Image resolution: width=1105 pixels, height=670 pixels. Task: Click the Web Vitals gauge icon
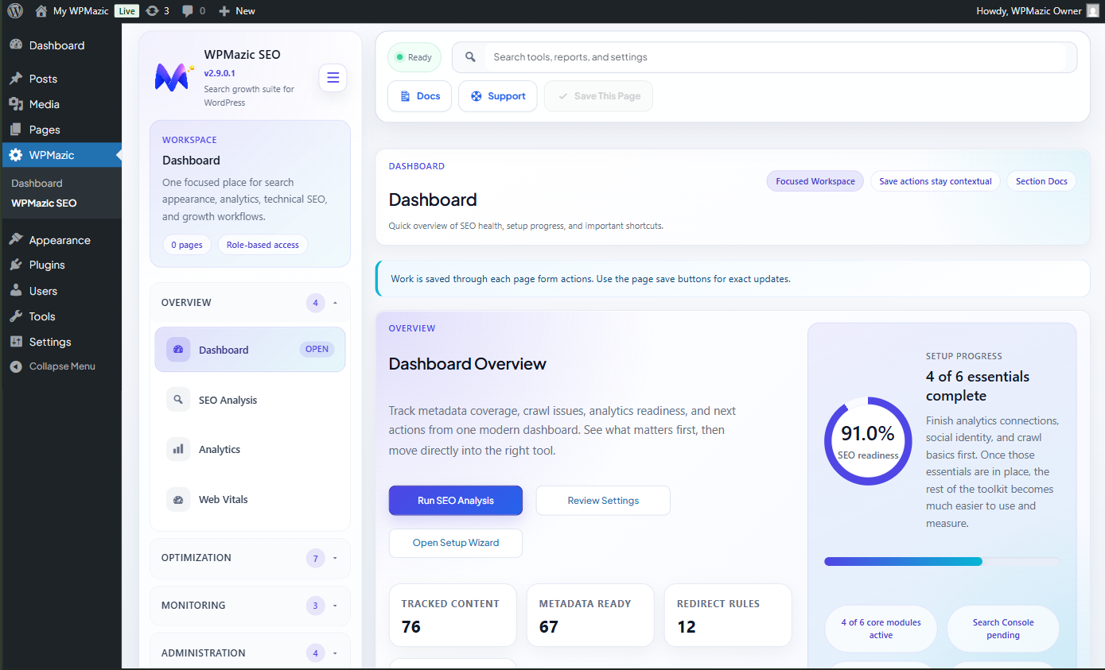point(178,499)
